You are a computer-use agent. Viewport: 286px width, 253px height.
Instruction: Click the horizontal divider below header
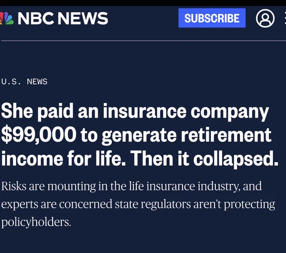tap(143, 41)
